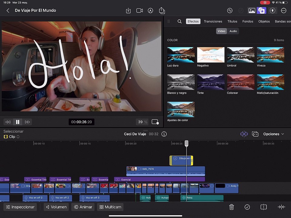Open the more options ellipsis menu

(x=284, y=11)
